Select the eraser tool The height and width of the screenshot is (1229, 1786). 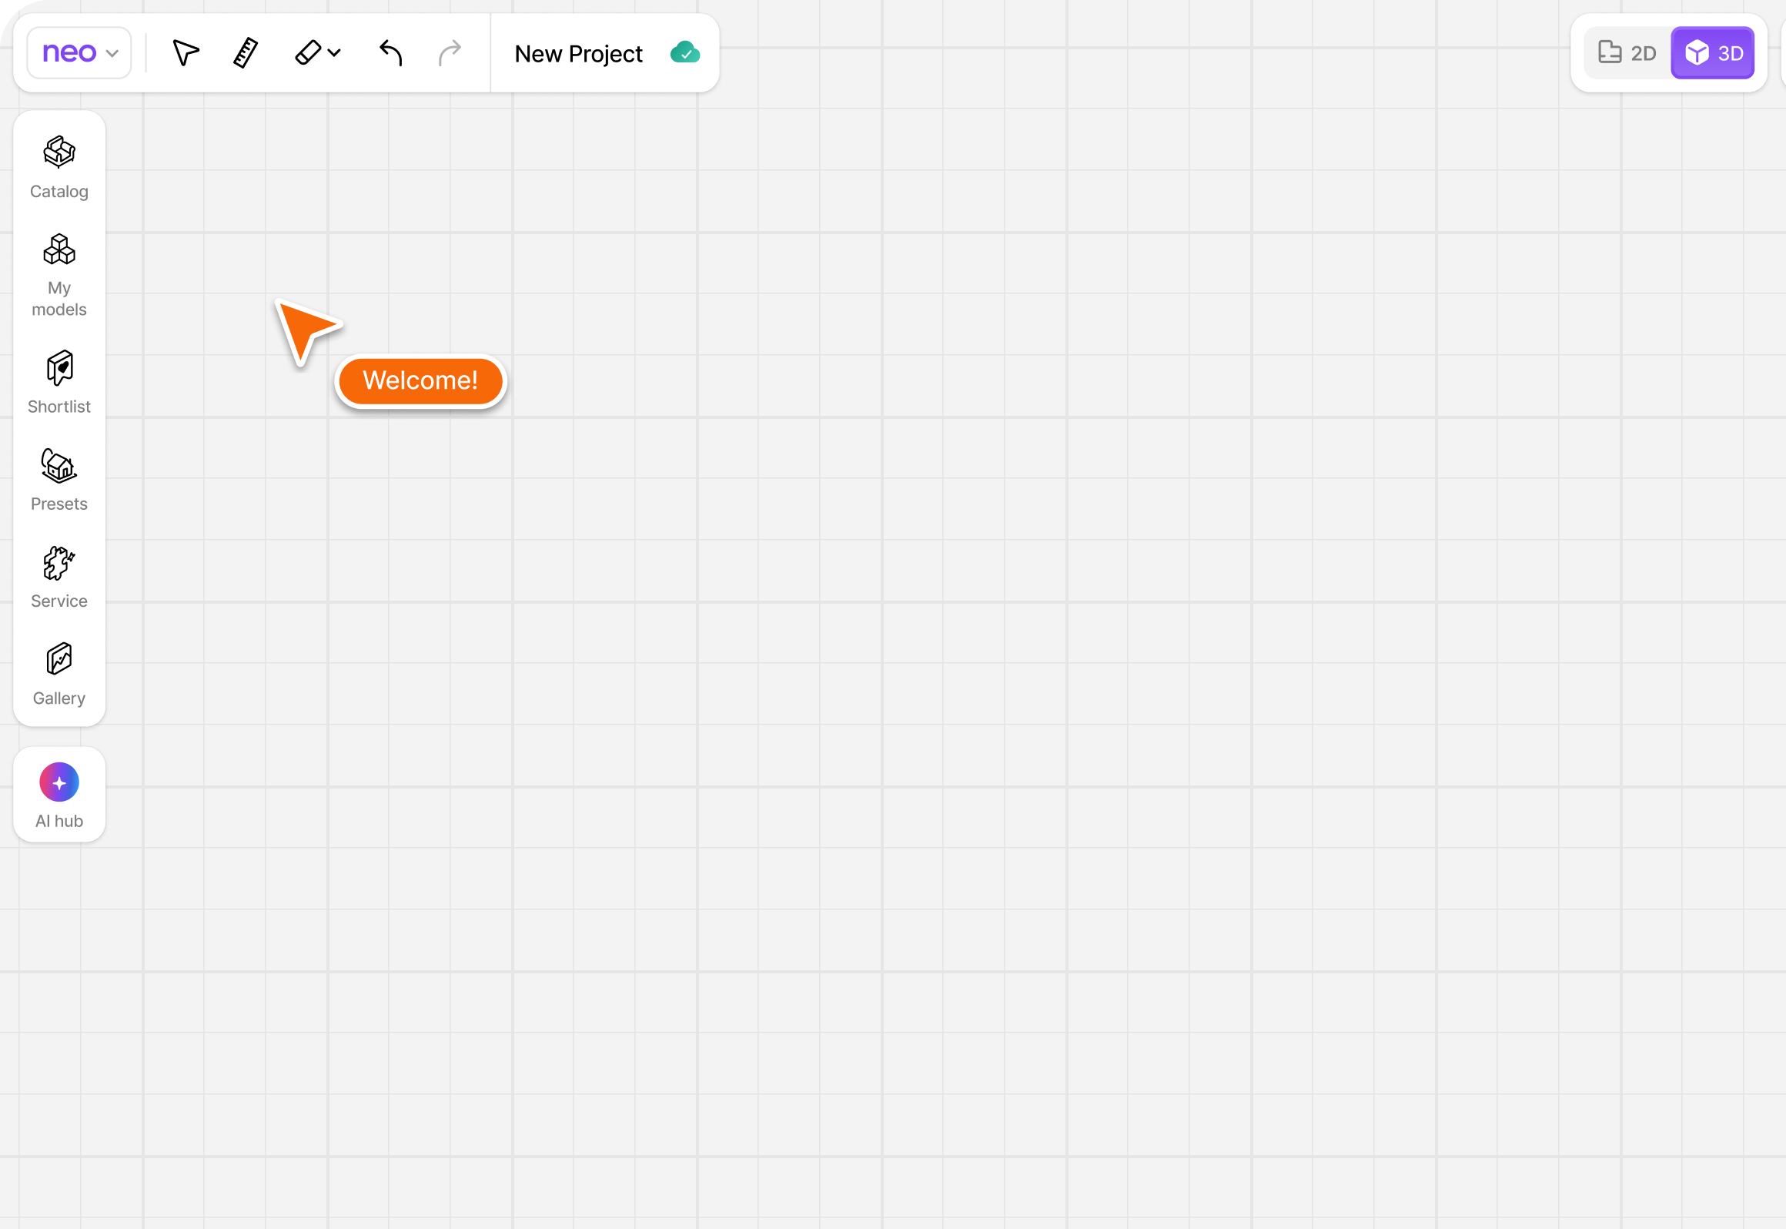pos(308,53)
